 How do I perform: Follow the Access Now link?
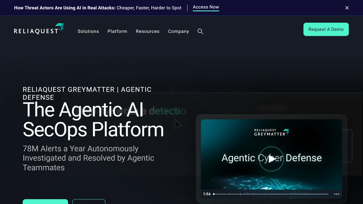(x=206, y=7)
